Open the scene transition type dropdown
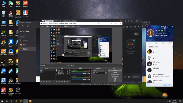Screen dimensions: 183x103 pyautogui.click(x=98, y=71)
